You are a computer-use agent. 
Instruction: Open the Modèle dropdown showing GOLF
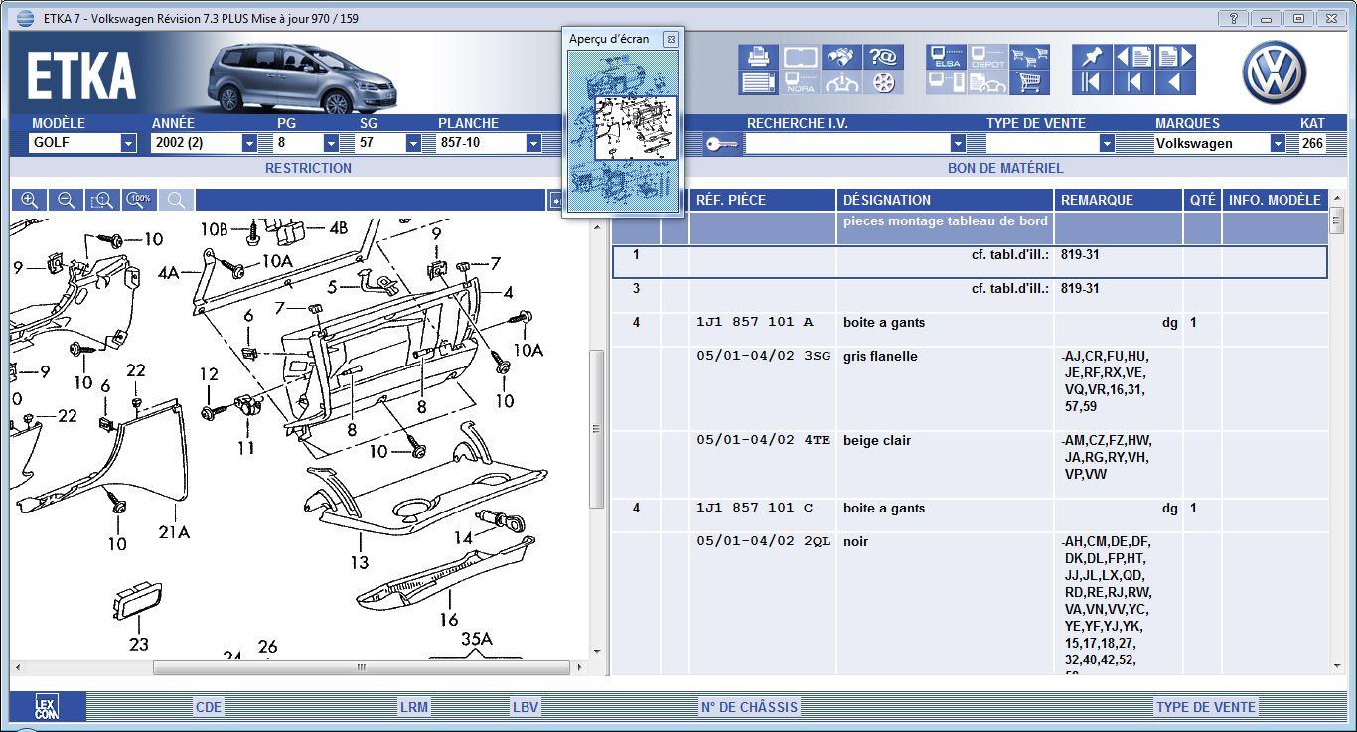point(128,143)
